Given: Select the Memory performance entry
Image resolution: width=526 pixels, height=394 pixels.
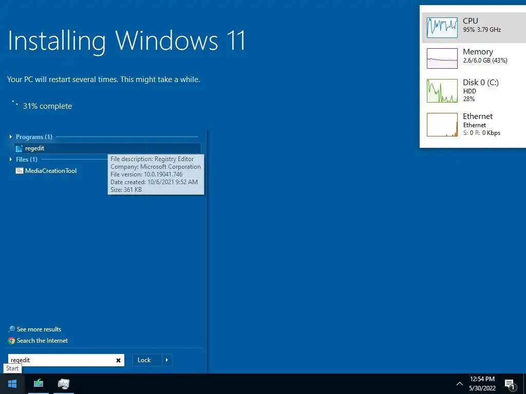Looking at the screenshot, I should pyautogui.click(x=474, y=58).
